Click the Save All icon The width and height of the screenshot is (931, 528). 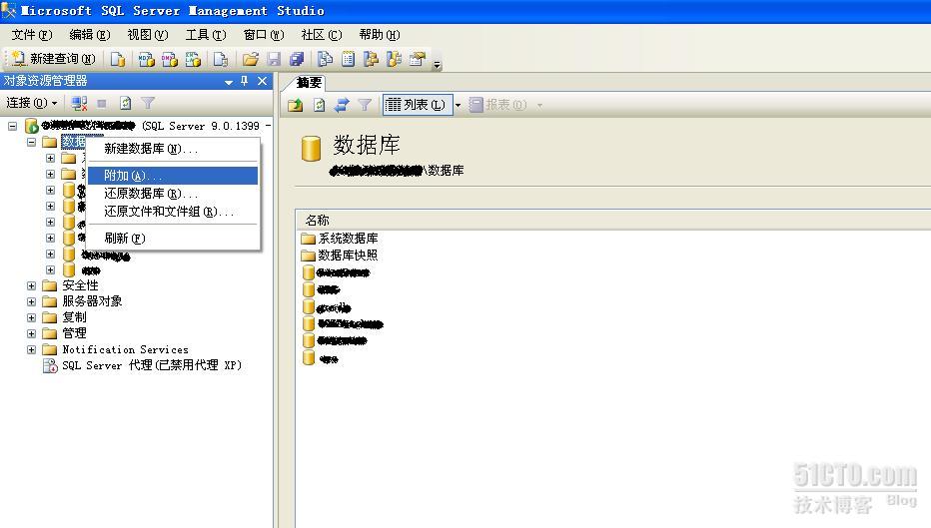[x=297, y=59]
